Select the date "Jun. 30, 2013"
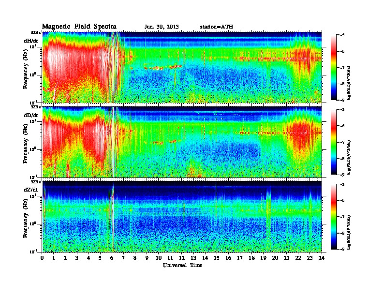This screenshot has width=383, height=296. tap(162, 27)
